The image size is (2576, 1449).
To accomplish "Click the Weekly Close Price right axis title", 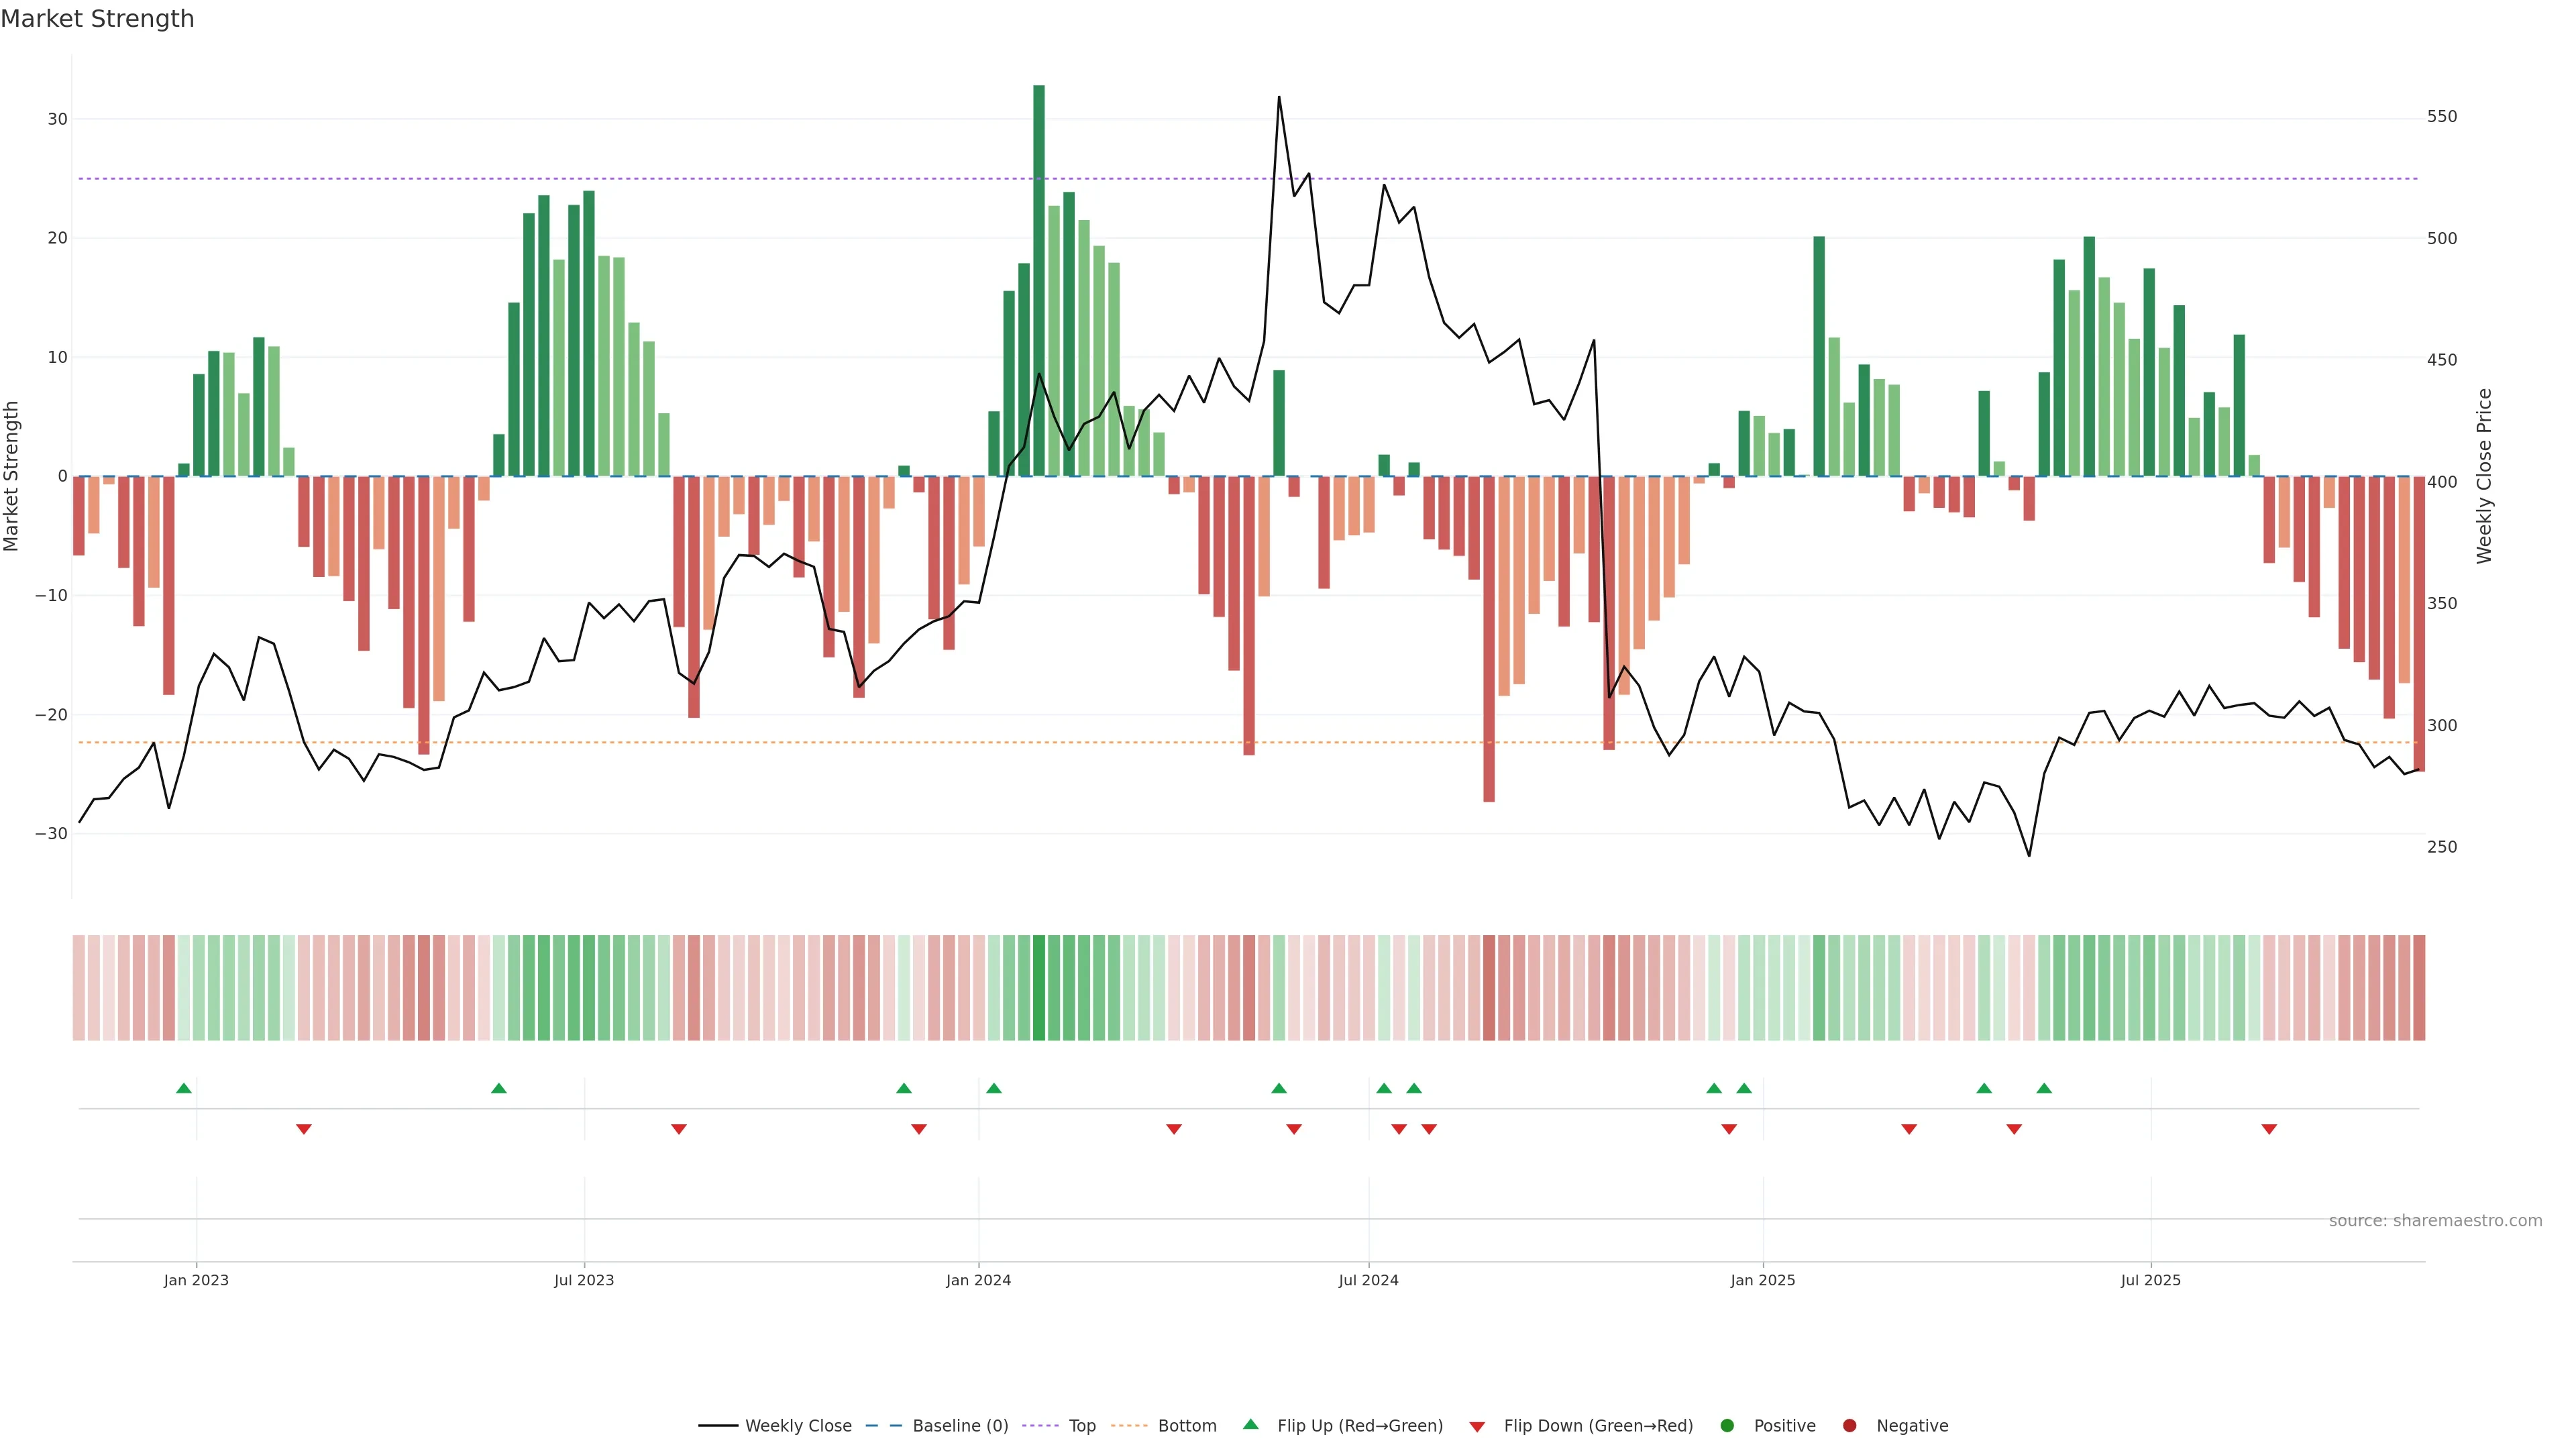I will pyautogui.click(x=2484, y=476).
